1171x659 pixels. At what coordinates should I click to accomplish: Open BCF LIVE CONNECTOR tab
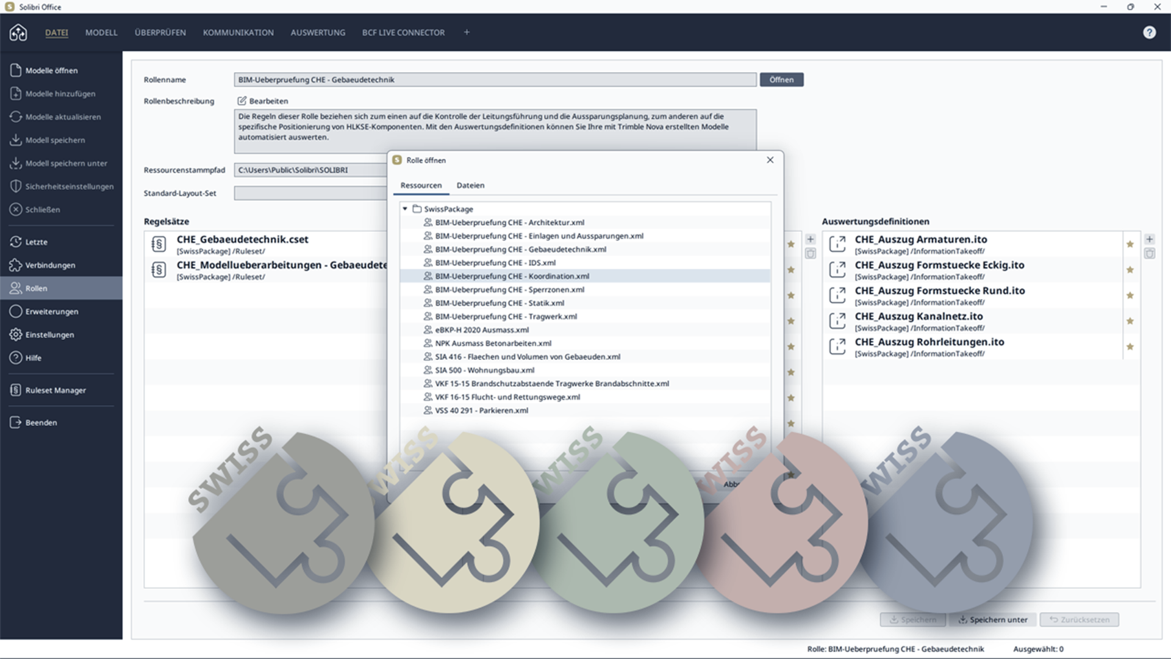click(403, 32)
